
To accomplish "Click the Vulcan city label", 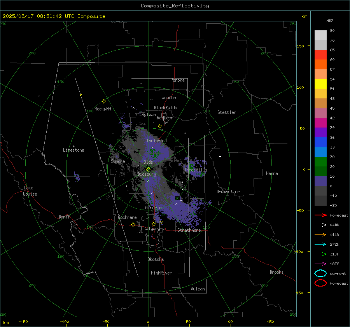I will (x=198, y=289).
